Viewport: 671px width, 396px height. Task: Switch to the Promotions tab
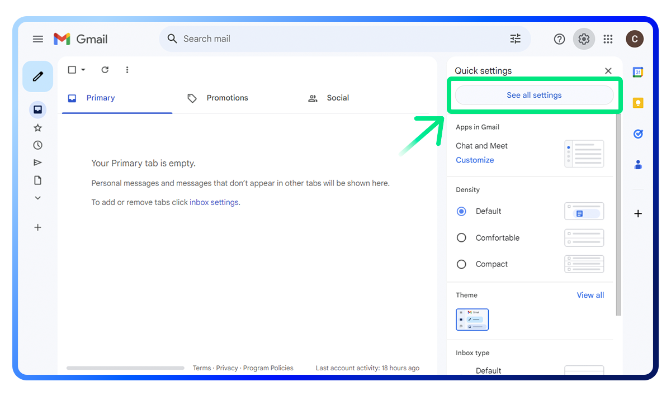click(227, 98)
